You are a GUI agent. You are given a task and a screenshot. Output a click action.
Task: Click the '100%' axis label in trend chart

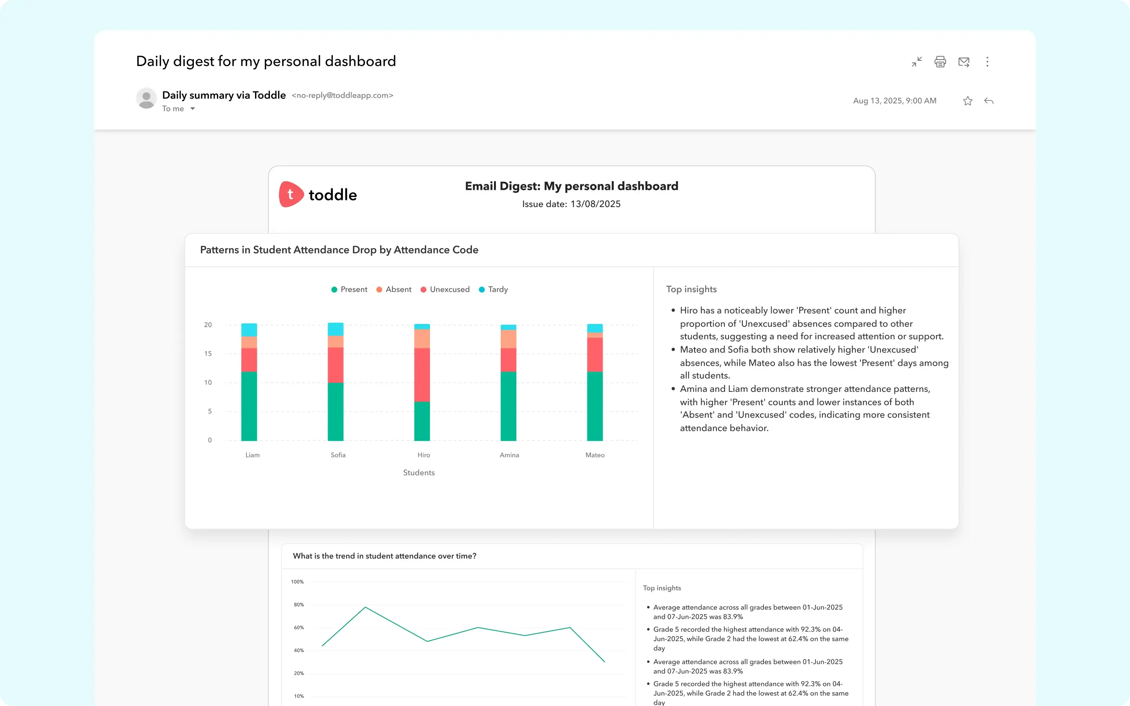coord(297,582)
